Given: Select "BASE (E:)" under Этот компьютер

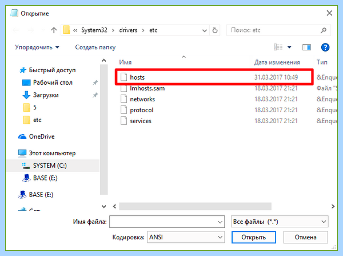Looking at the screenshot, I should pyautogui.click(x=45, y=178).
